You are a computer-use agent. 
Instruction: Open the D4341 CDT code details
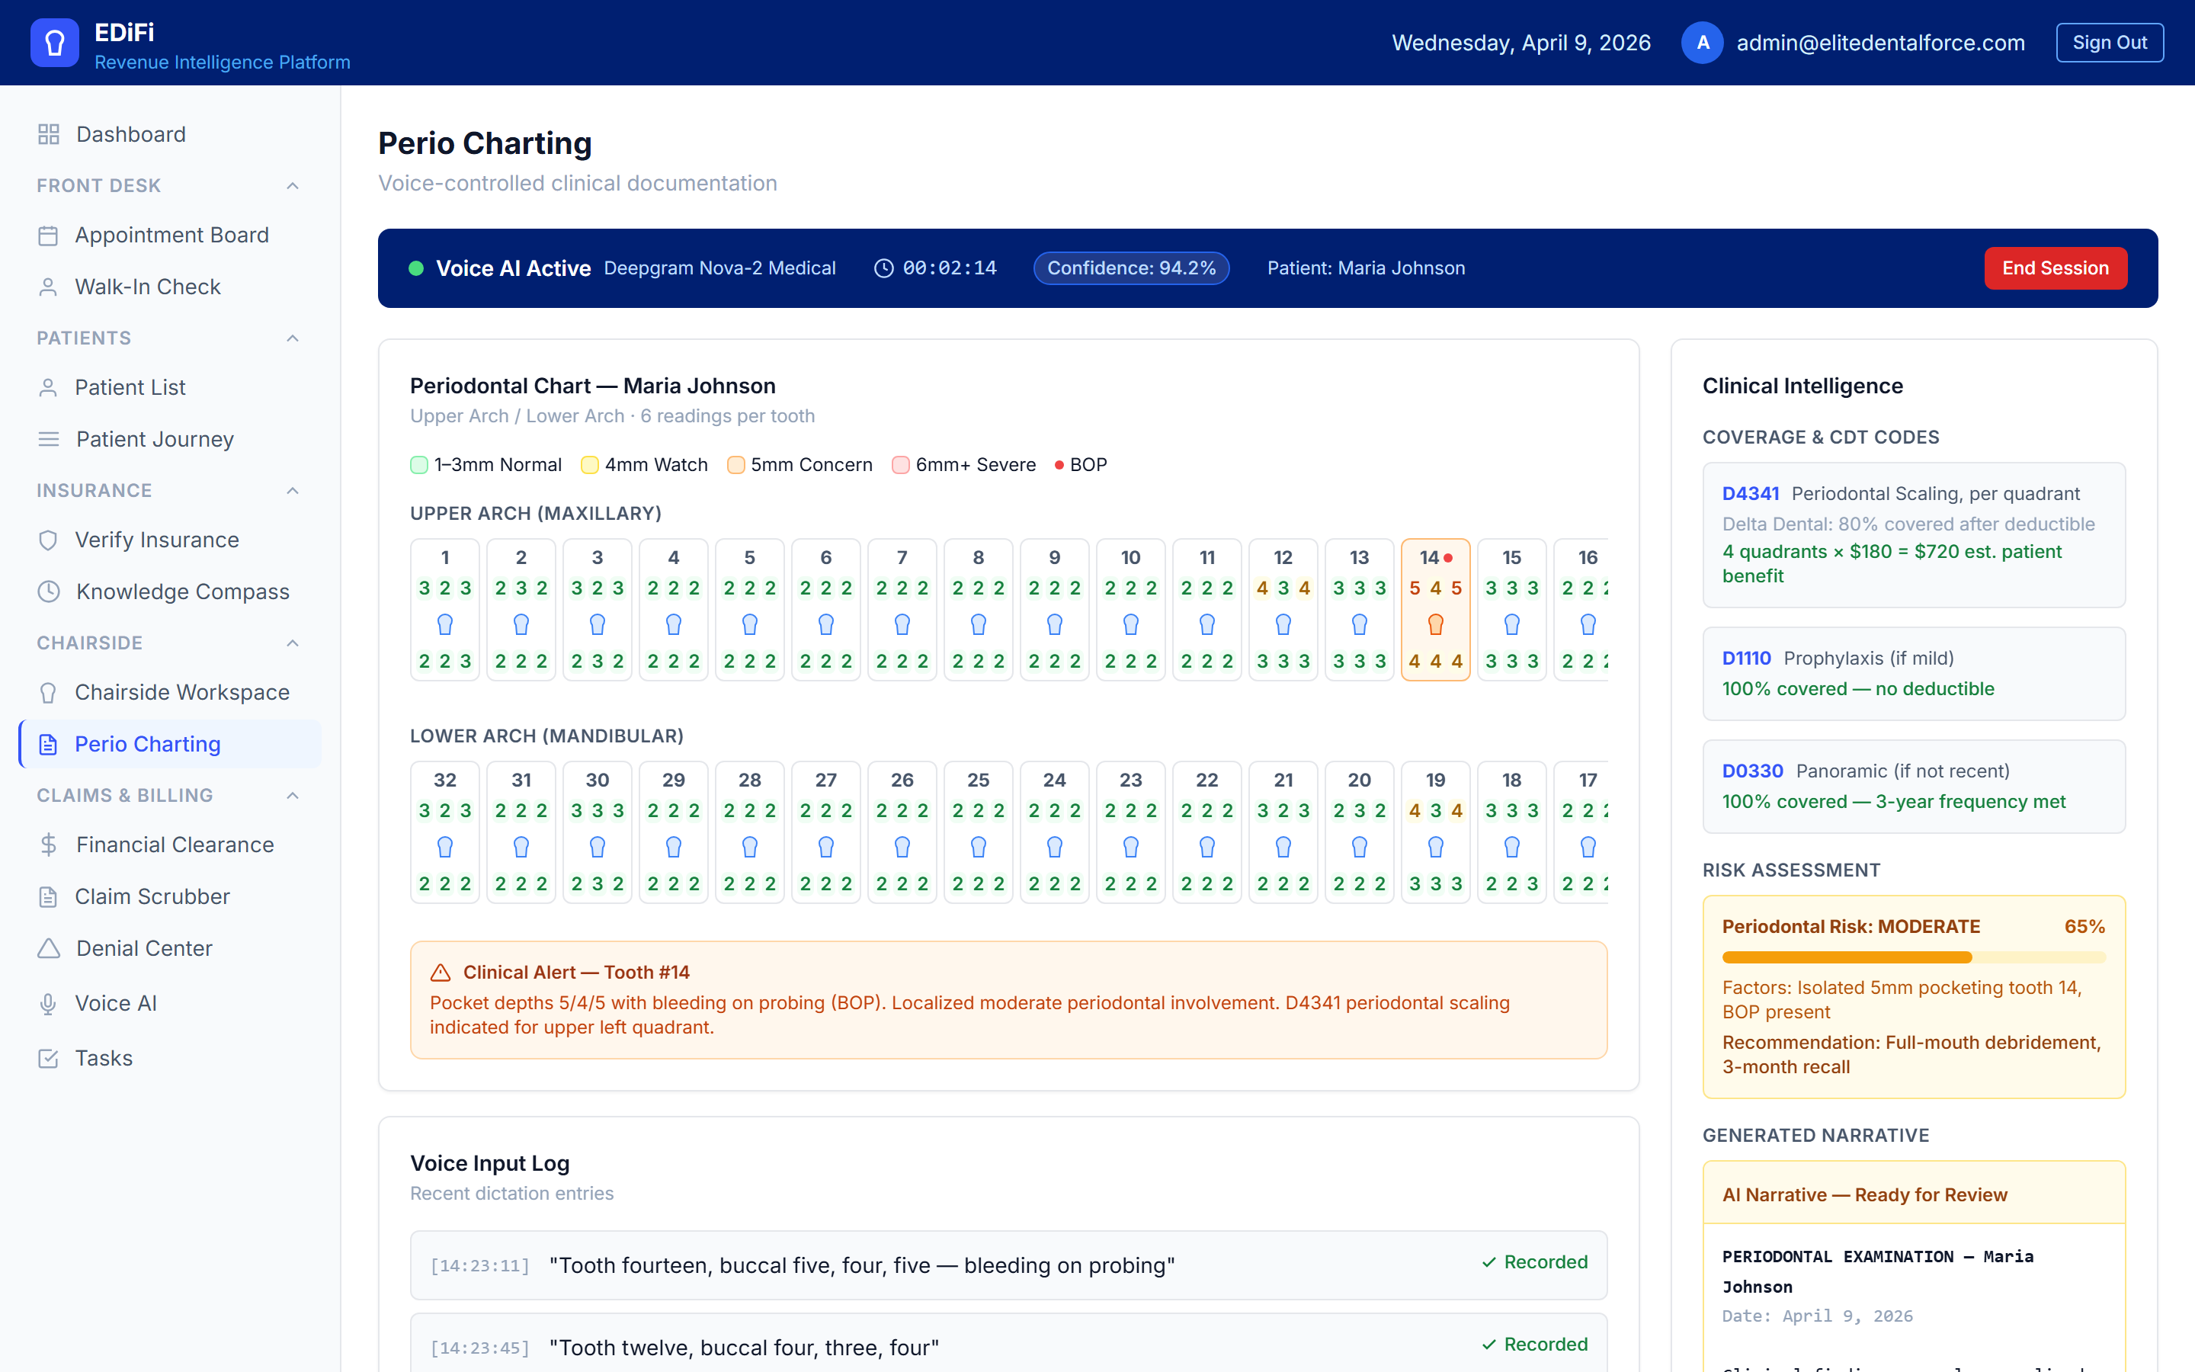point(1751,492)
